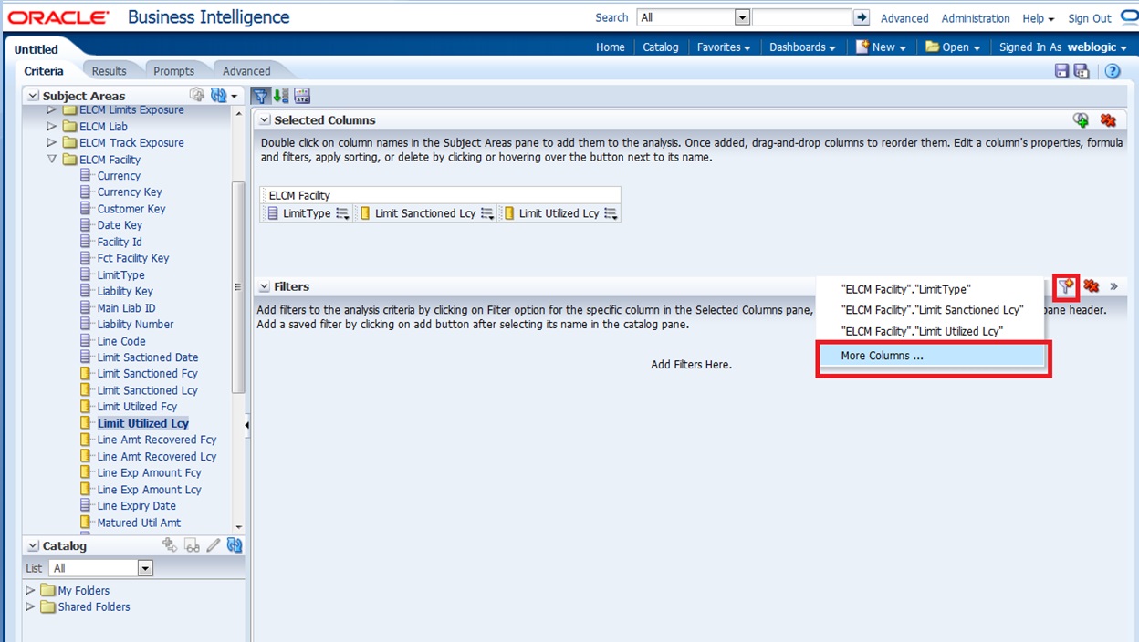Open the Catalog link in header

pos(661,47)
